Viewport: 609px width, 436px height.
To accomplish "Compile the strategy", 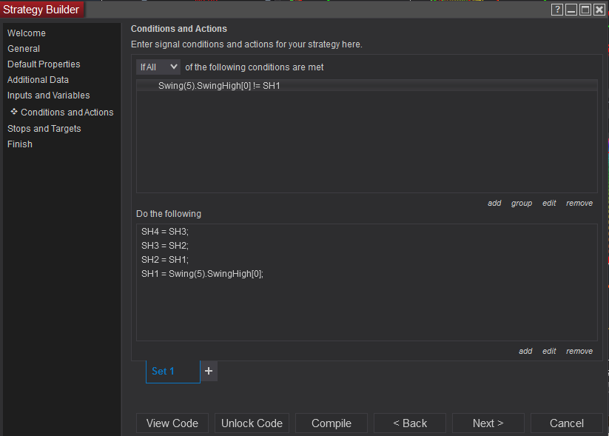I will [x=332, y=423].
